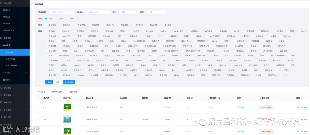310x135 pixels.
Task: Click the 导出报价单 button
Action: (69, 82)
